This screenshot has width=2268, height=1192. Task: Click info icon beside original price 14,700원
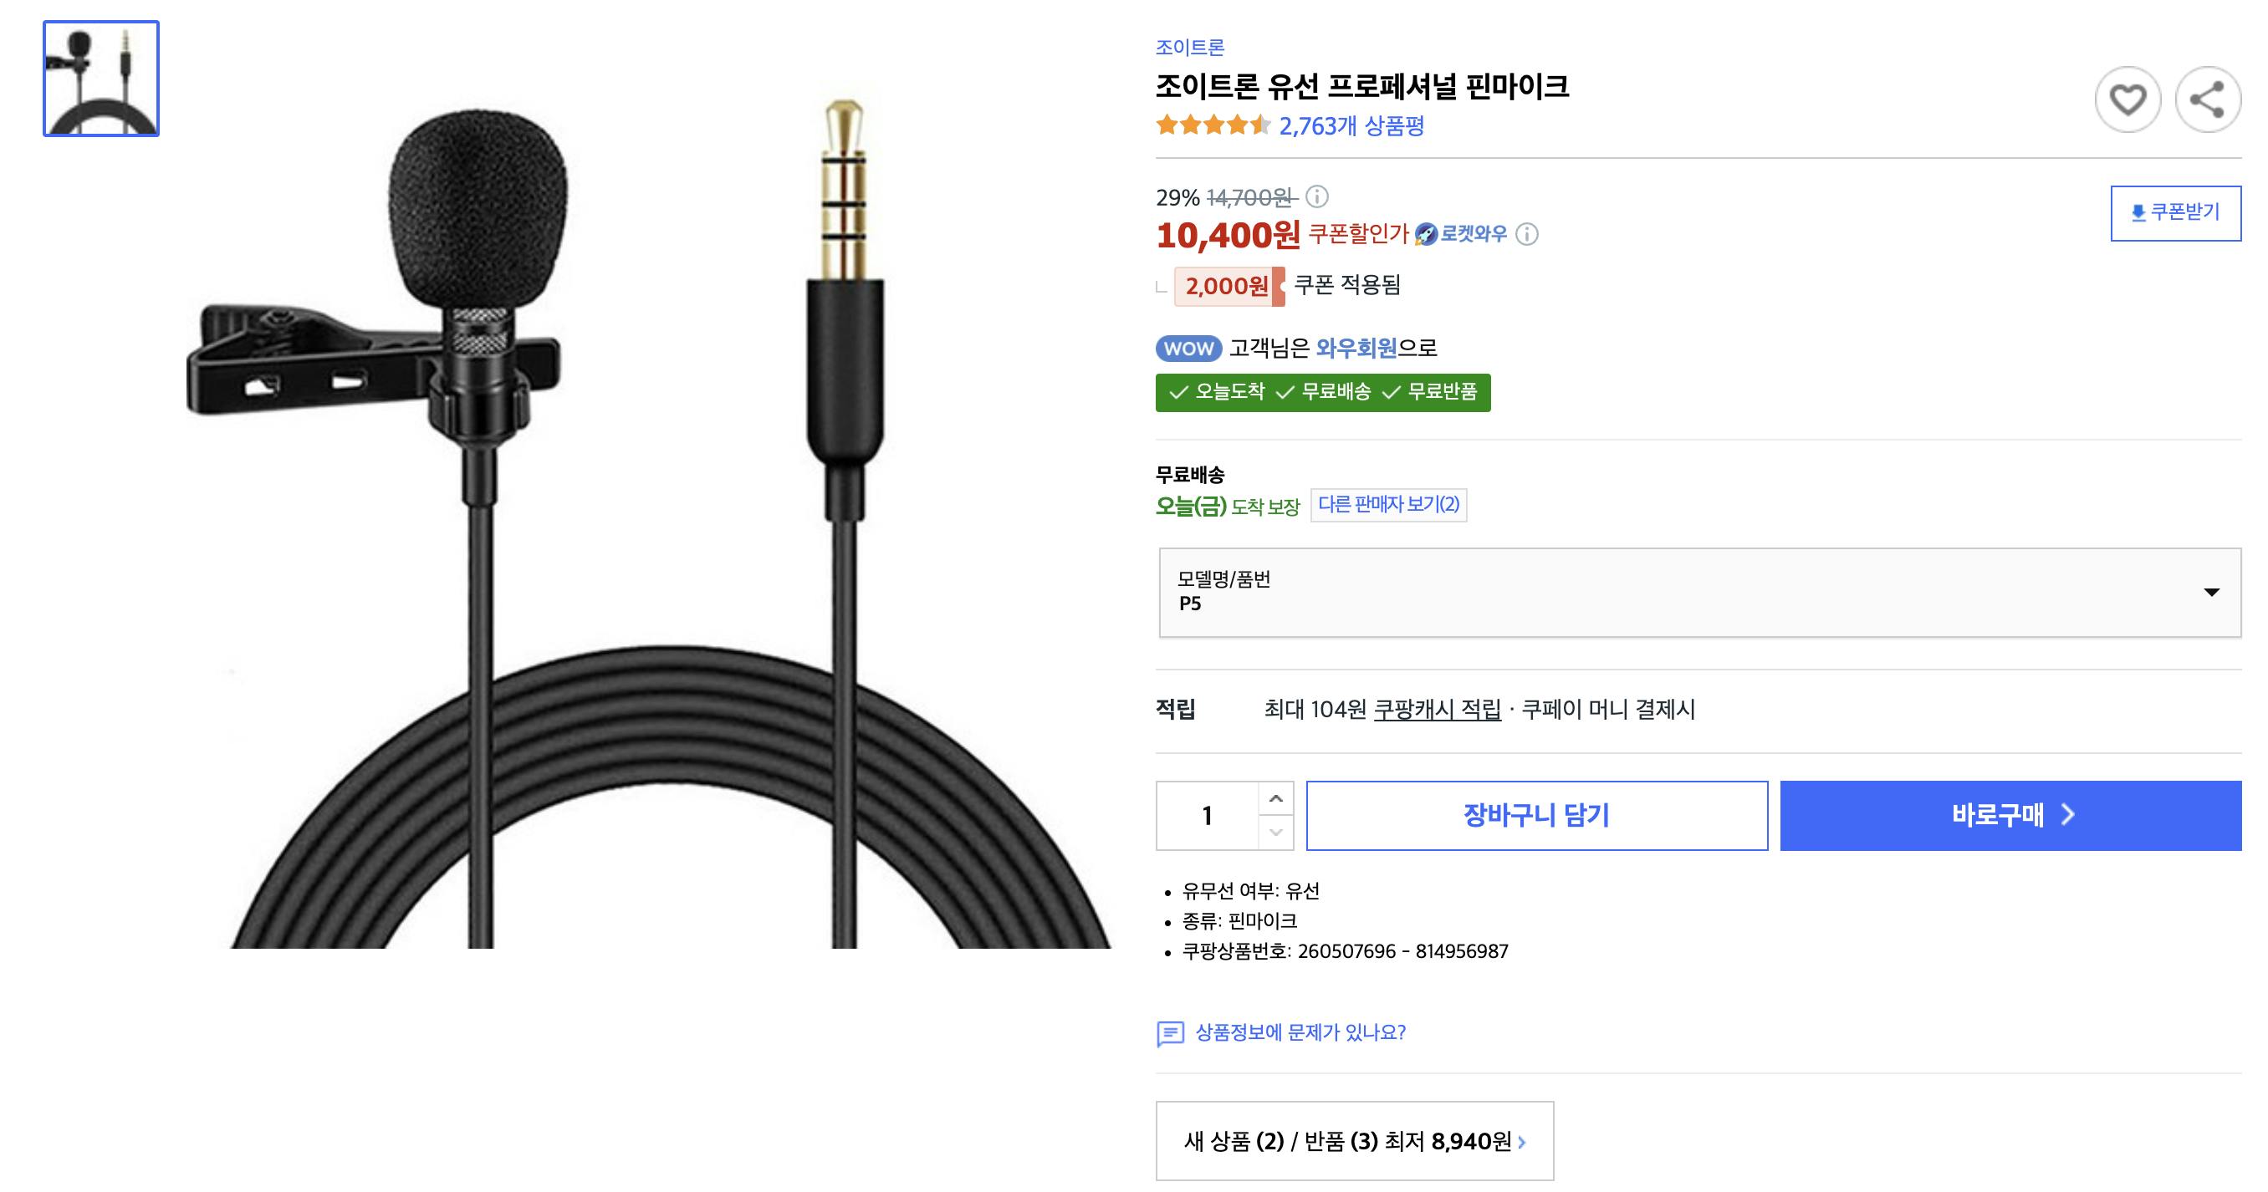(1317, 196)
